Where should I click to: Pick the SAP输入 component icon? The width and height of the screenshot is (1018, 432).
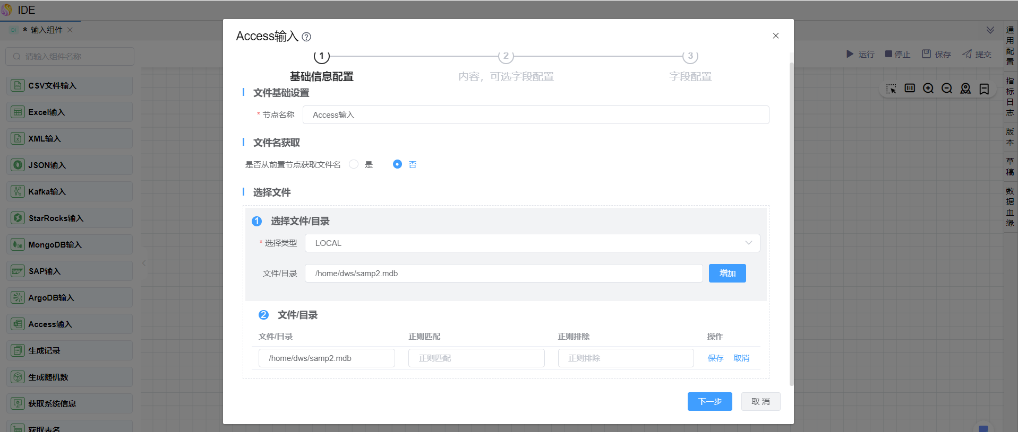click(18, 271)
